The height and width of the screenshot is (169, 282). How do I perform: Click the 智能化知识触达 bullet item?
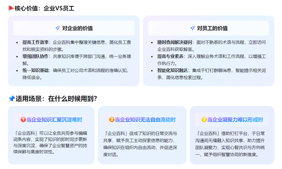(173, 71)
